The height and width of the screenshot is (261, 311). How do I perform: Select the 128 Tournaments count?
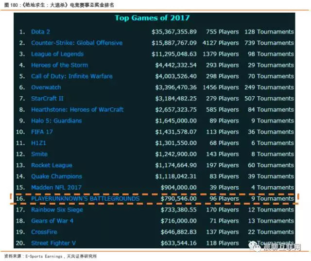[269, 32]
